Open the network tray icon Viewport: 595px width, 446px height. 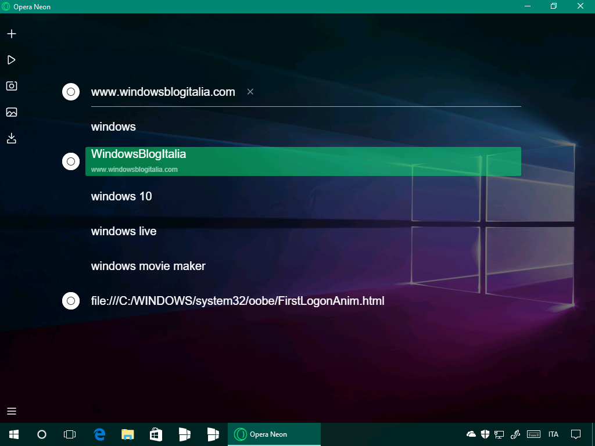point(499,434)
